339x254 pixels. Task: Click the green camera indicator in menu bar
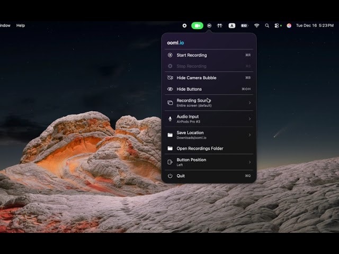(197, 25)
